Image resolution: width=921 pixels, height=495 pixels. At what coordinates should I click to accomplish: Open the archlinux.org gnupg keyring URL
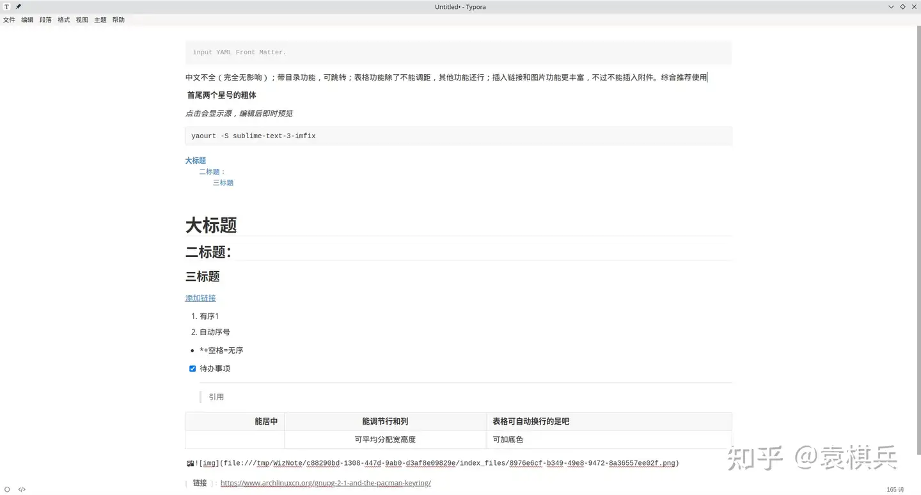coord(326,483)
